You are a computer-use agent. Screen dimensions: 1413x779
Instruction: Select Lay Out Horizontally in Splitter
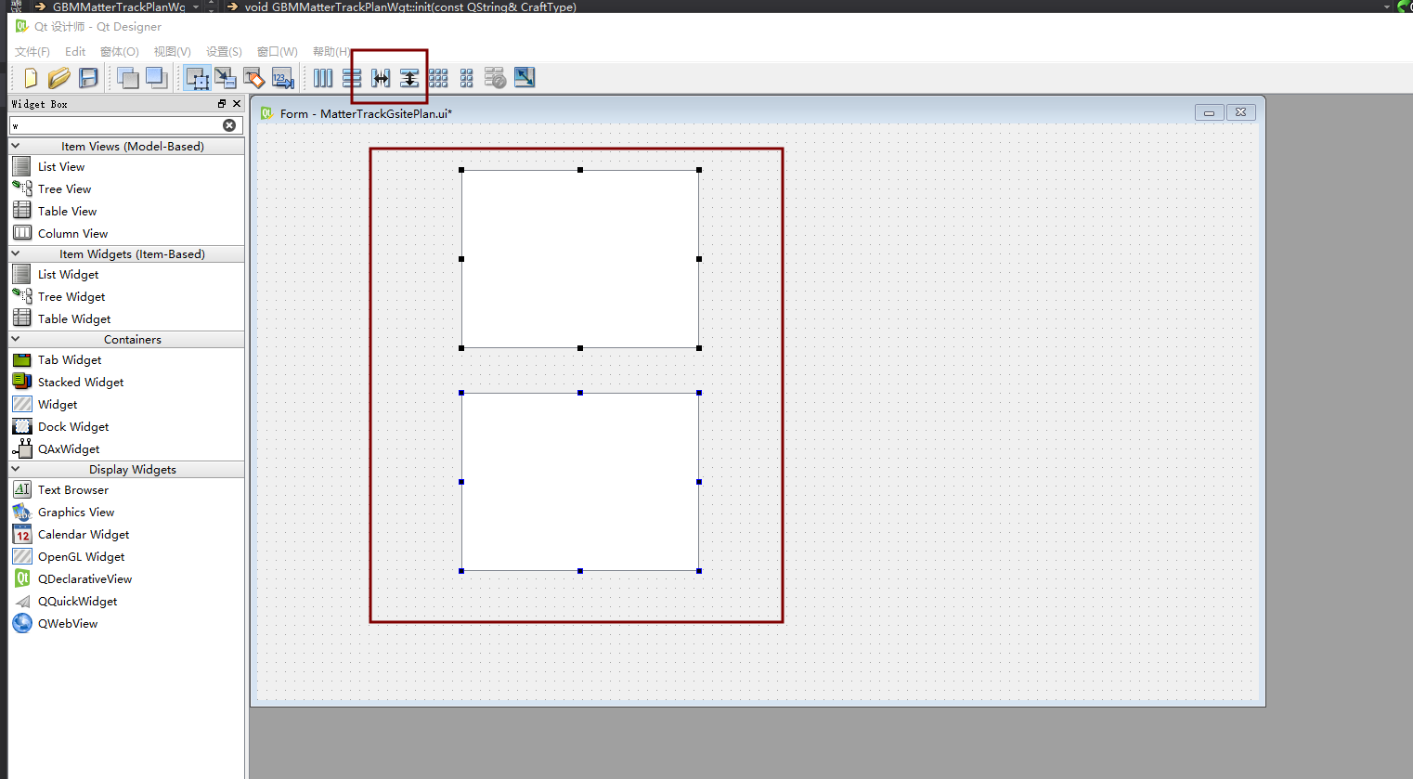[x=381, y=78]
